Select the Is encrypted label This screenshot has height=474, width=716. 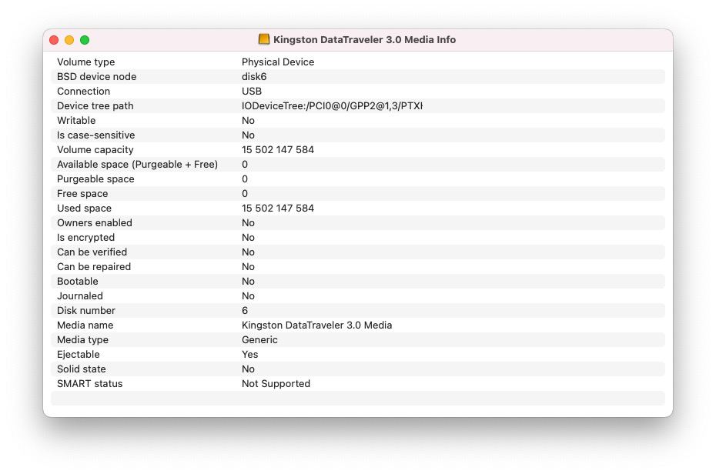86,237
